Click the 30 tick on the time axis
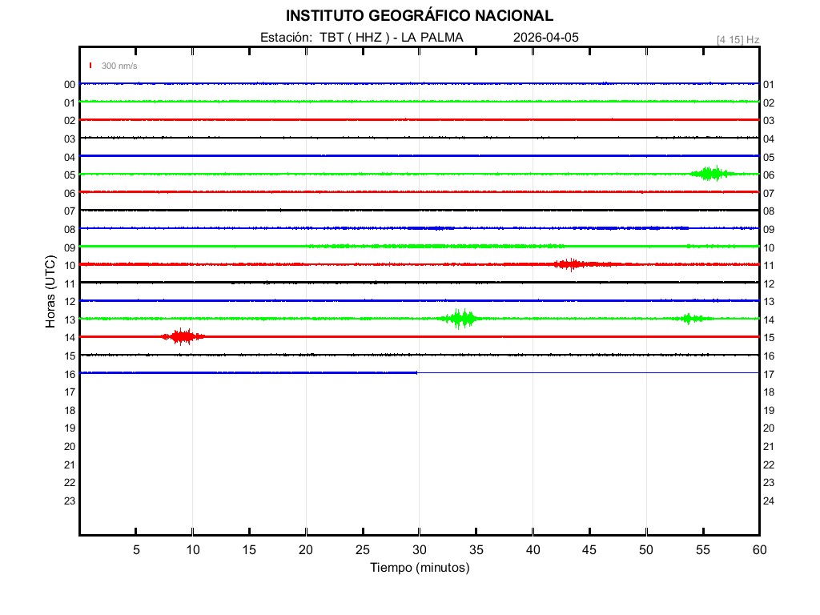Viewport: 820px width, 615px height. point(419,550)
